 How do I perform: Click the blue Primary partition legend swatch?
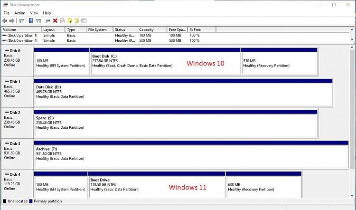point(31,201)
